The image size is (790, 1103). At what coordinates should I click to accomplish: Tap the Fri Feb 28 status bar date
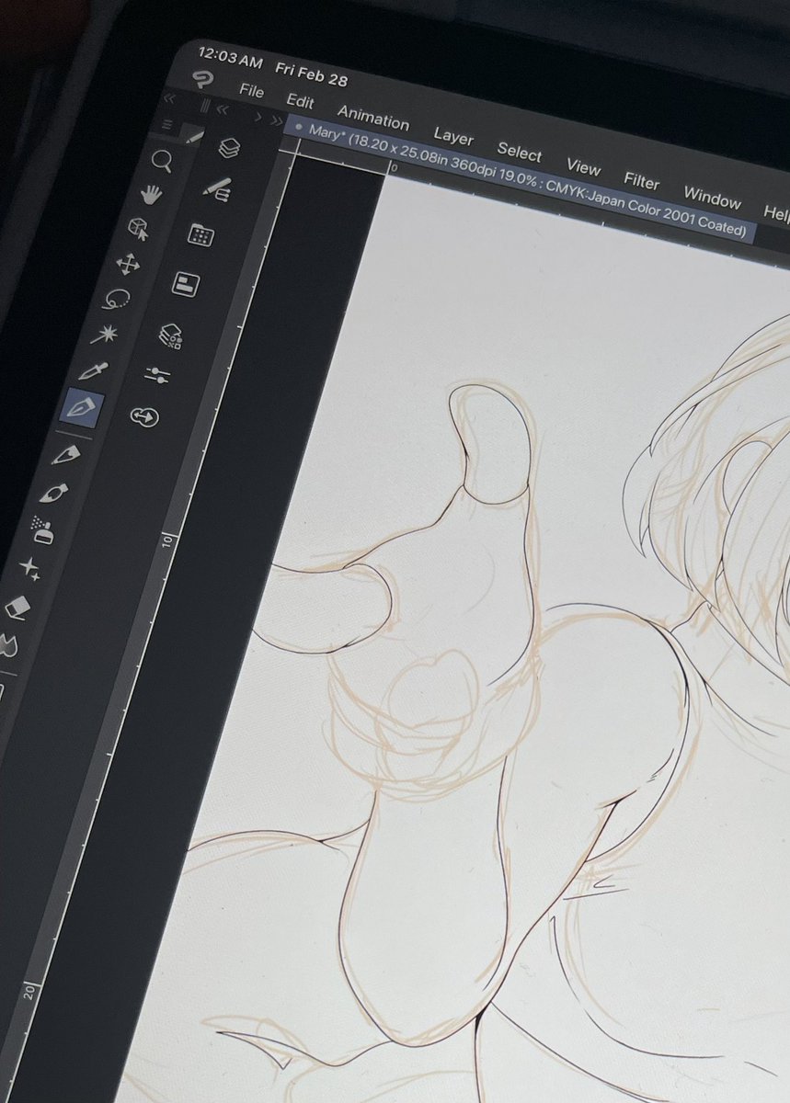(x=311, y=75)
